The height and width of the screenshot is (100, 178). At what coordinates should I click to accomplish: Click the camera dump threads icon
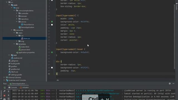(x=4, y=99)
